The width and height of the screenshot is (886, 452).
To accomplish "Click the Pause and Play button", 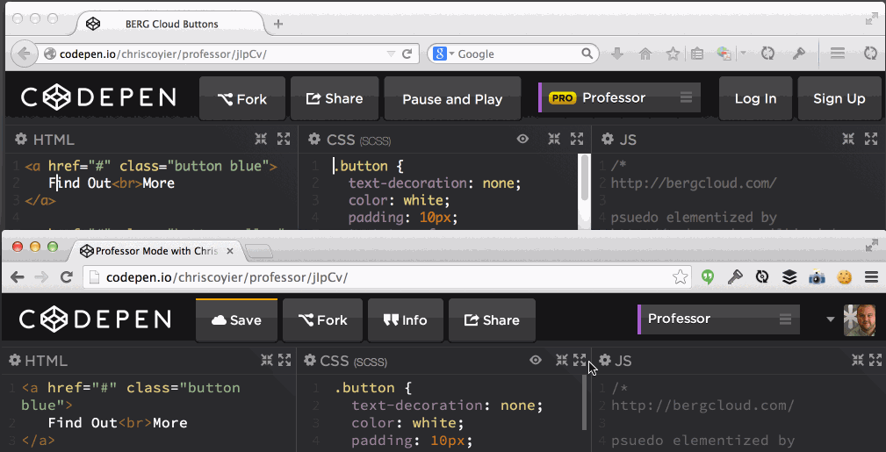I will tap(452, 99).
